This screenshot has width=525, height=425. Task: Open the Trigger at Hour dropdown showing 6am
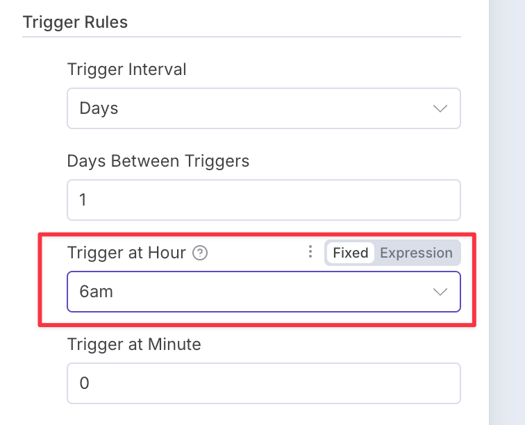click(264, 292)
